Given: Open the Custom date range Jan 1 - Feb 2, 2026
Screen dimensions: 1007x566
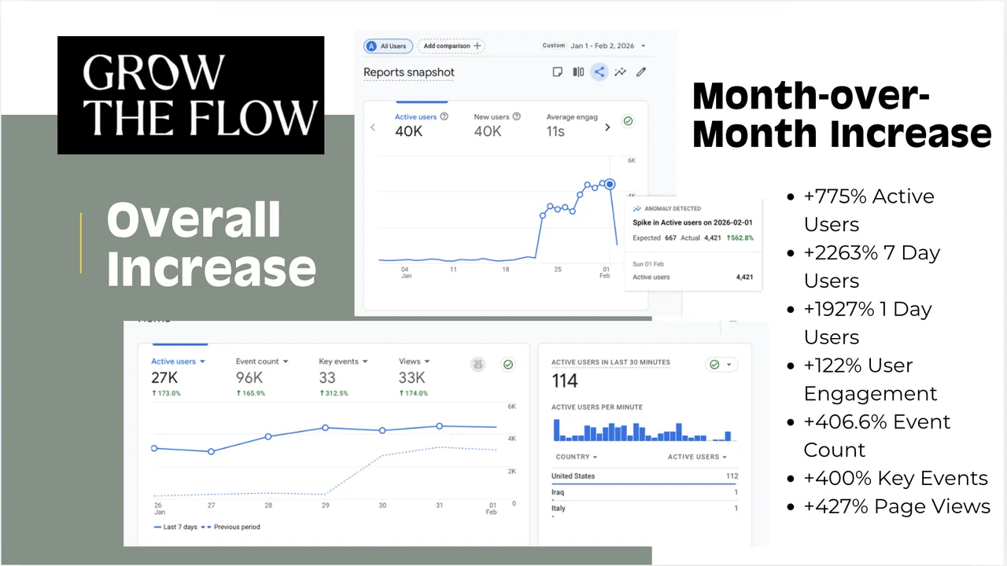Looking at the screenshot, I should pos(594,46).
